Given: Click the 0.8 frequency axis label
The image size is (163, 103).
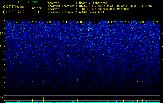Looking at the screenshot, I should point(2,72).
